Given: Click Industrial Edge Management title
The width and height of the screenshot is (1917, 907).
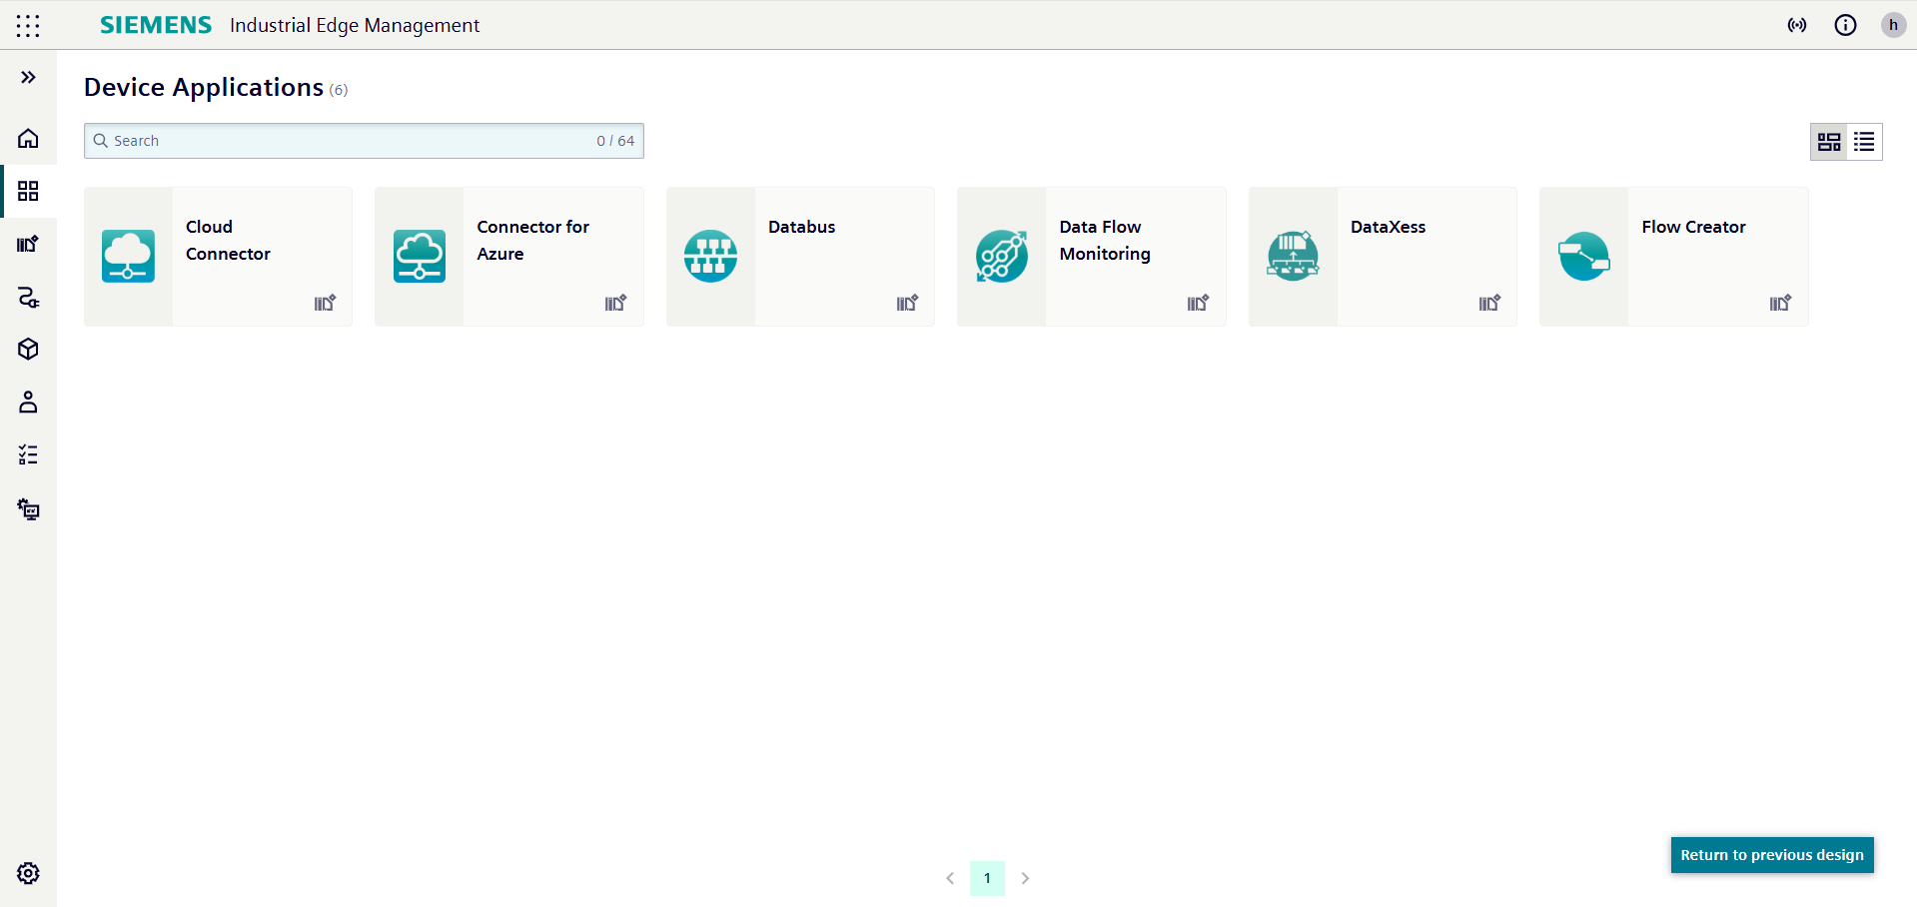Looking at the screenshot, I should point(355,25).
